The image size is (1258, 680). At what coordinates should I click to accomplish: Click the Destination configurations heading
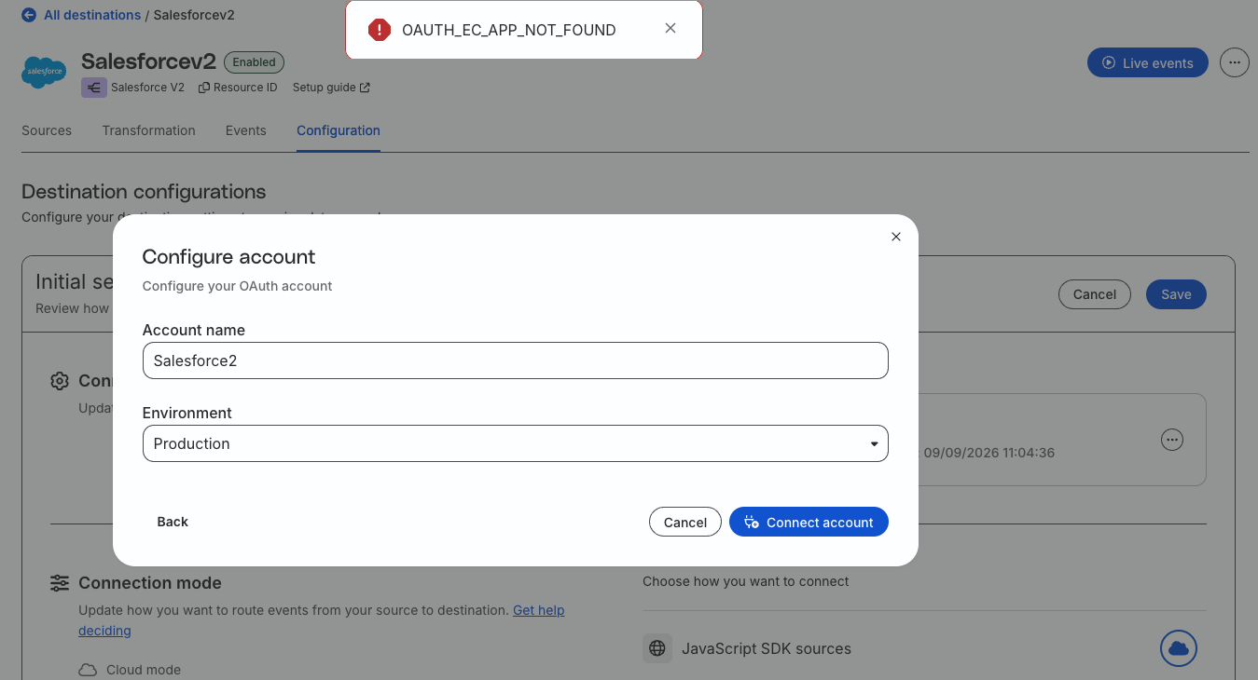pos(144,192)
